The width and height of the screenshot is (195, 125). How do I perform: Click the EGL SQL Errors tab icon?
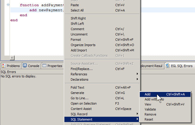167,66
